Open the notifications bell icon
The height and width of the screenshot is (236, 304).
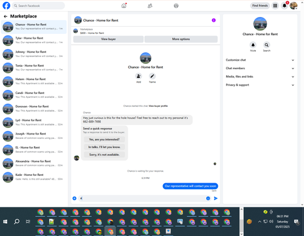(285, 5)
